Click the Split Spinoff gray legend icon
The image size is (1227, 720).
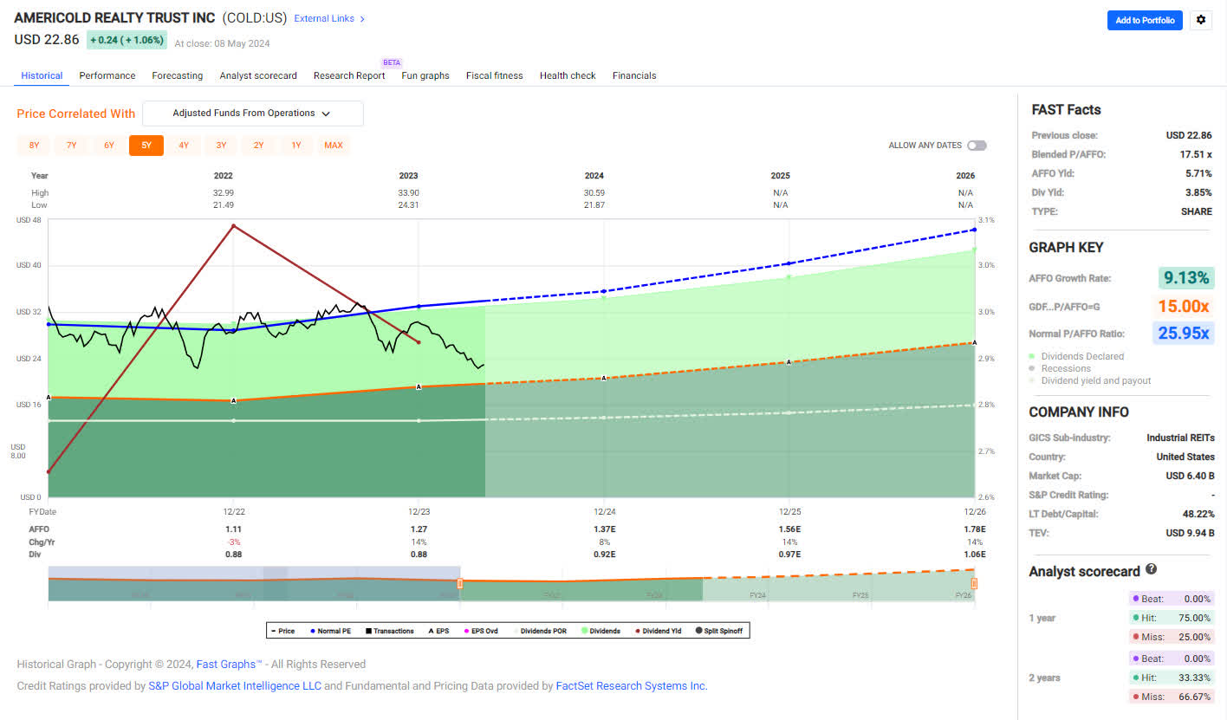pos(699,630)
